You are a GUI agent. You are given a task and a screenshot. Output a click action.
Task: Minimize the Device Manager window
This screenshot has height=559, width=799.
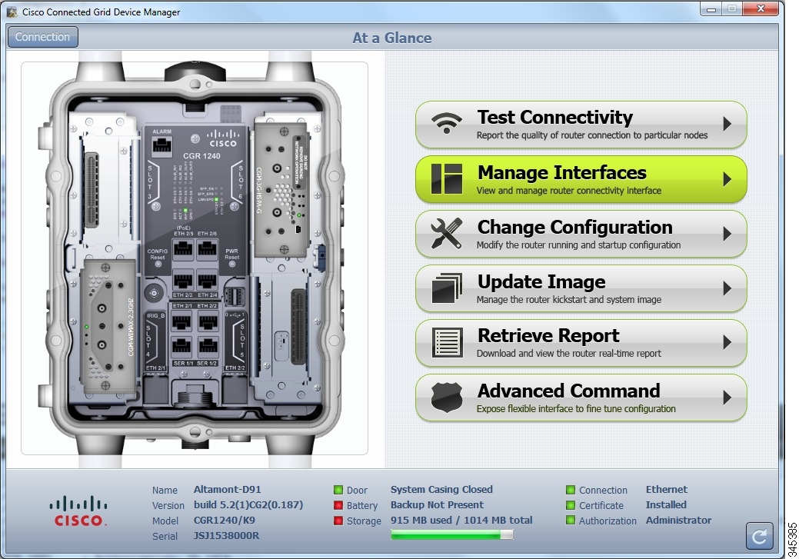(711, 8)
